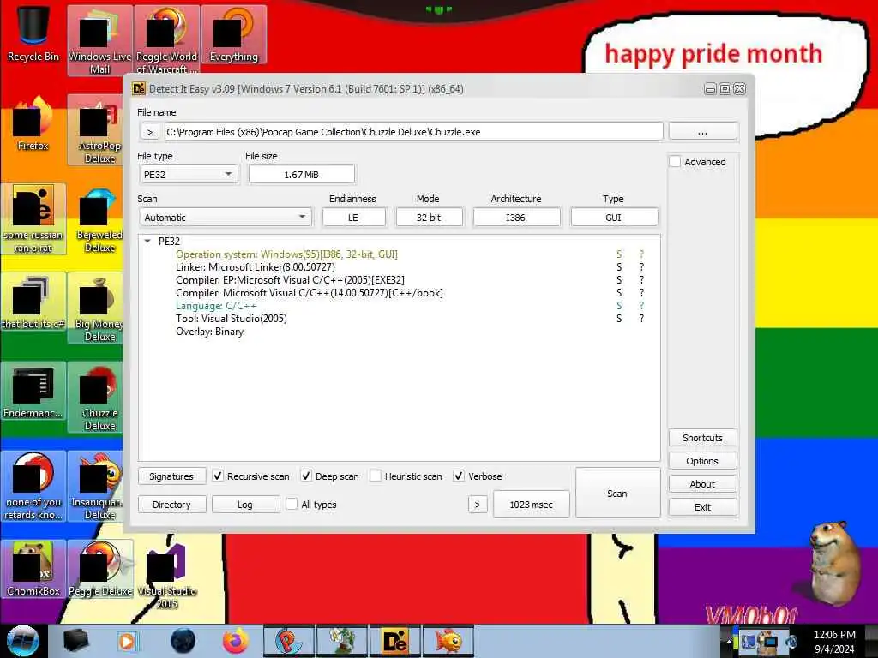Image resolution: width=878 pixels, height=658 pixels.
Task: Open AstroPop Deluxe desktop icon
Action: click(x=96, y=130)
